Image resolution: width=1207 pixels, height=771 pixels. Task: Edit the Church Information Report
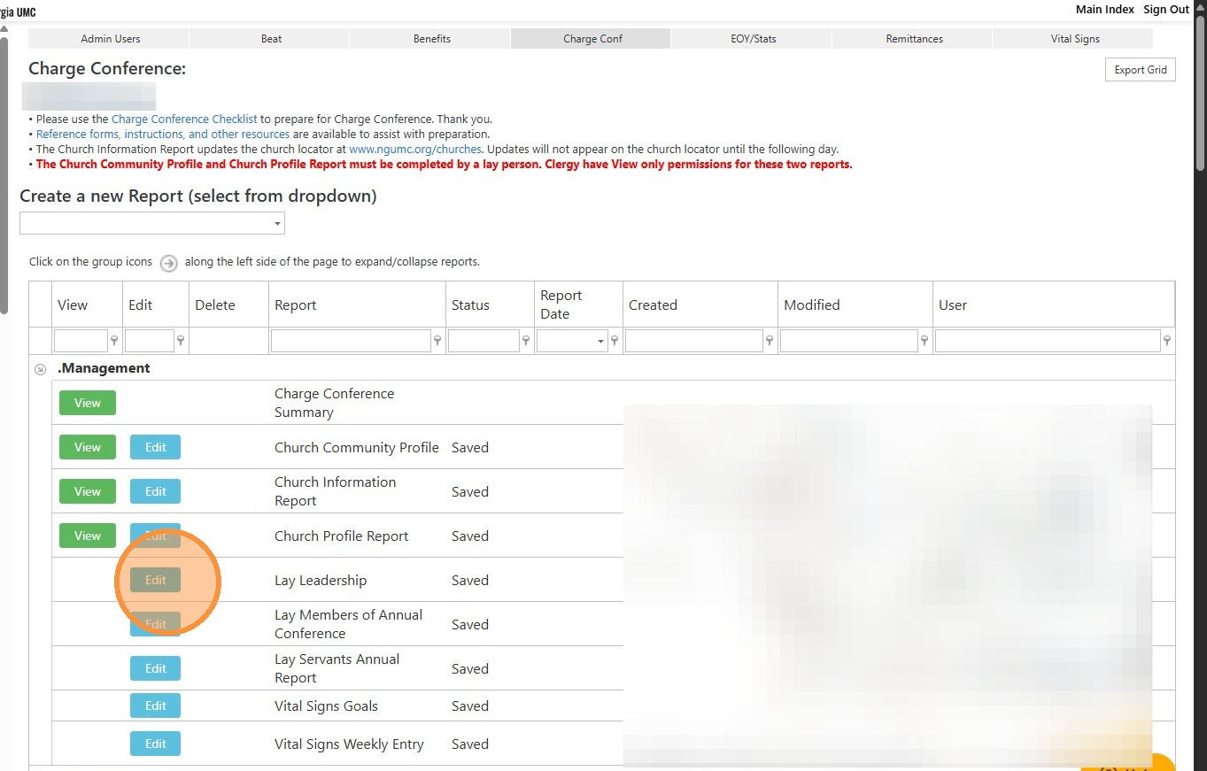155,491
